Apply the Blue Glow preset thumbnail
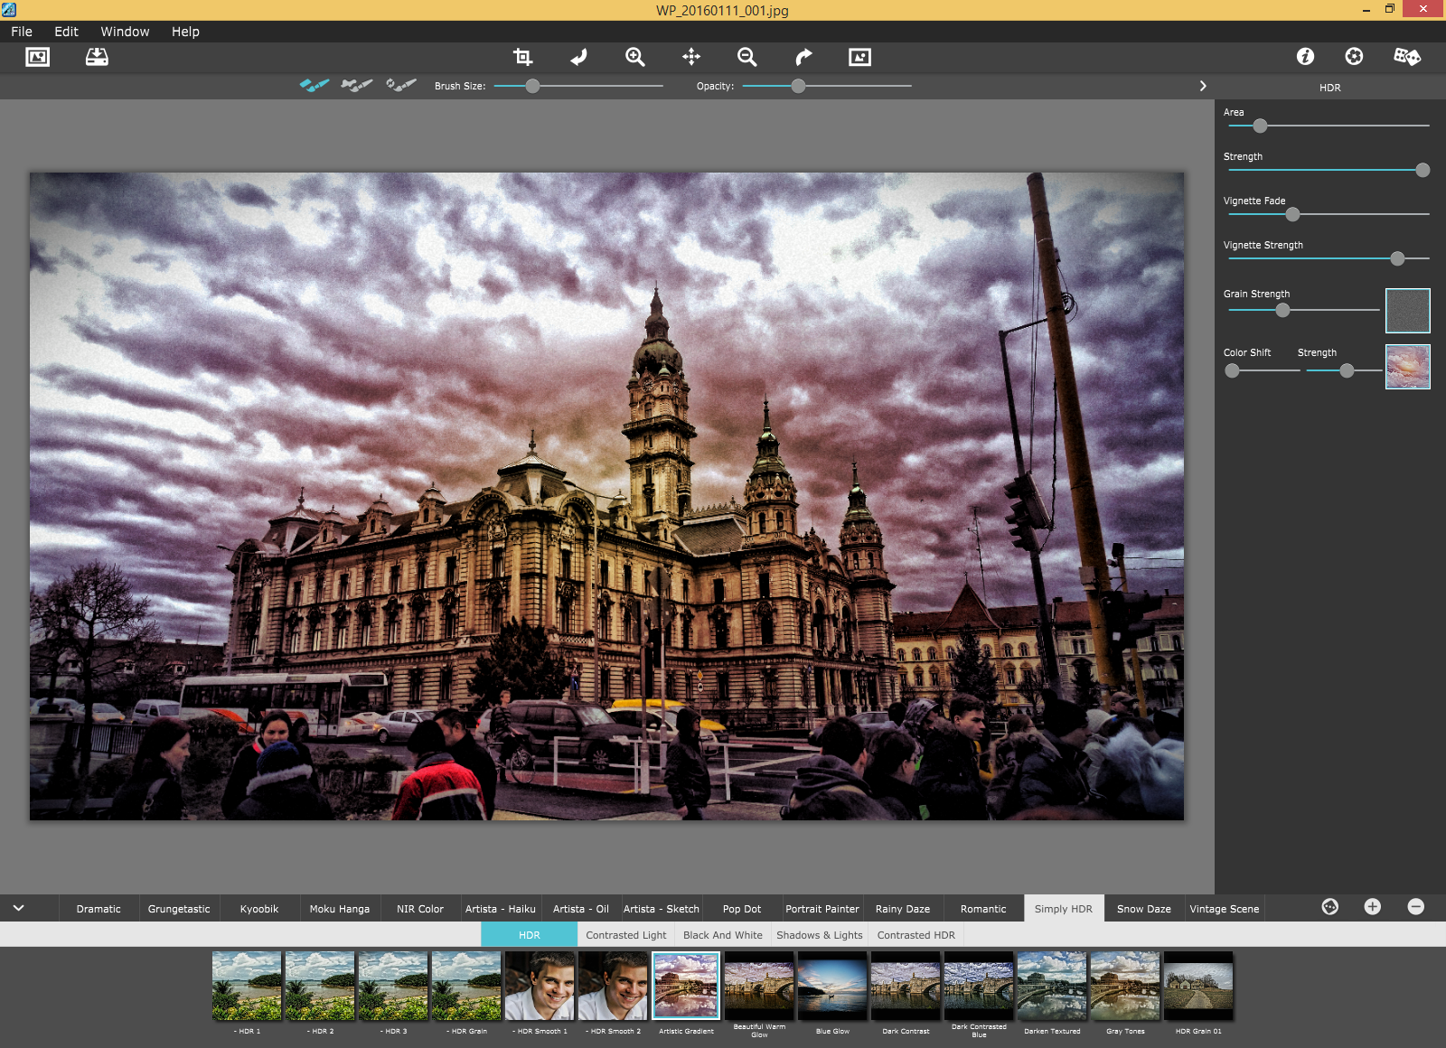Image resolution: width=1446 pixels, height=1048 pixels. click(832, 987)
